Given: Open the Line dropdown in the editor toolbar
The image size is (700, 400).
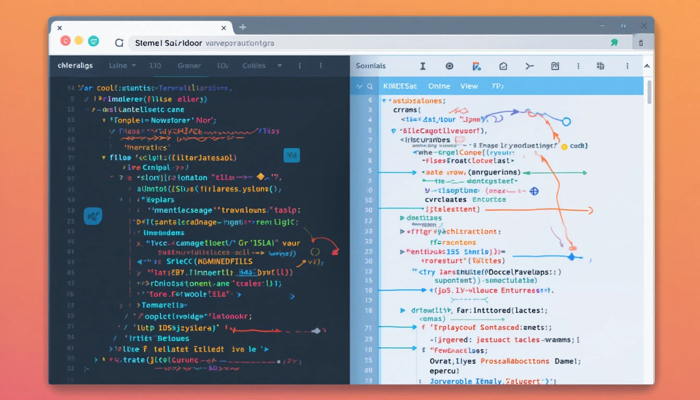Looking at the screenshot, I should pos(123,66).
